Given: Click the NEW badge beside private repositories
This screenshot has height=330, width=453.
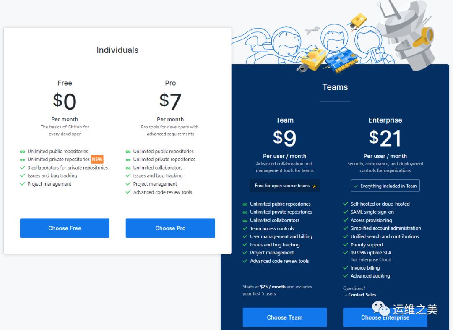Looking at the screenshot, I should tap(97, 160).
